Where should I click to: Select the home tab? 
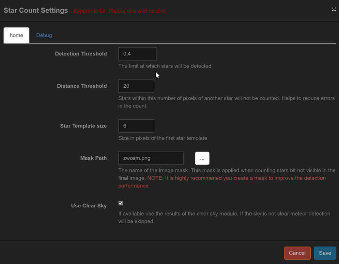(16, 35)
